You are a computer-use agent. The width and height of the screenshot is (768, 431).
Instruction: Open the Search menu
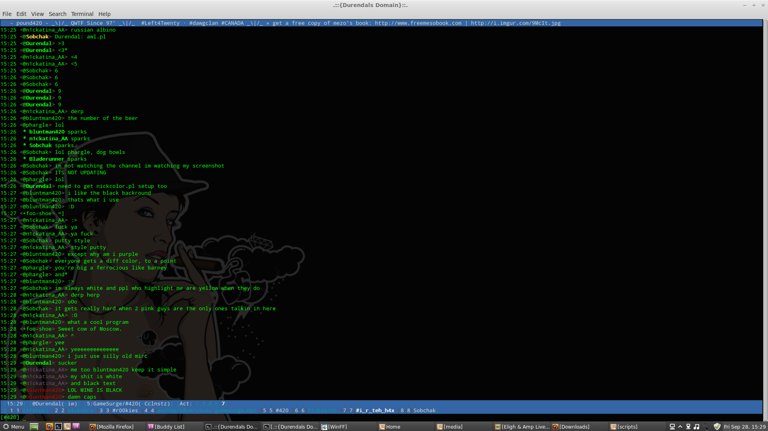(58, 14)
